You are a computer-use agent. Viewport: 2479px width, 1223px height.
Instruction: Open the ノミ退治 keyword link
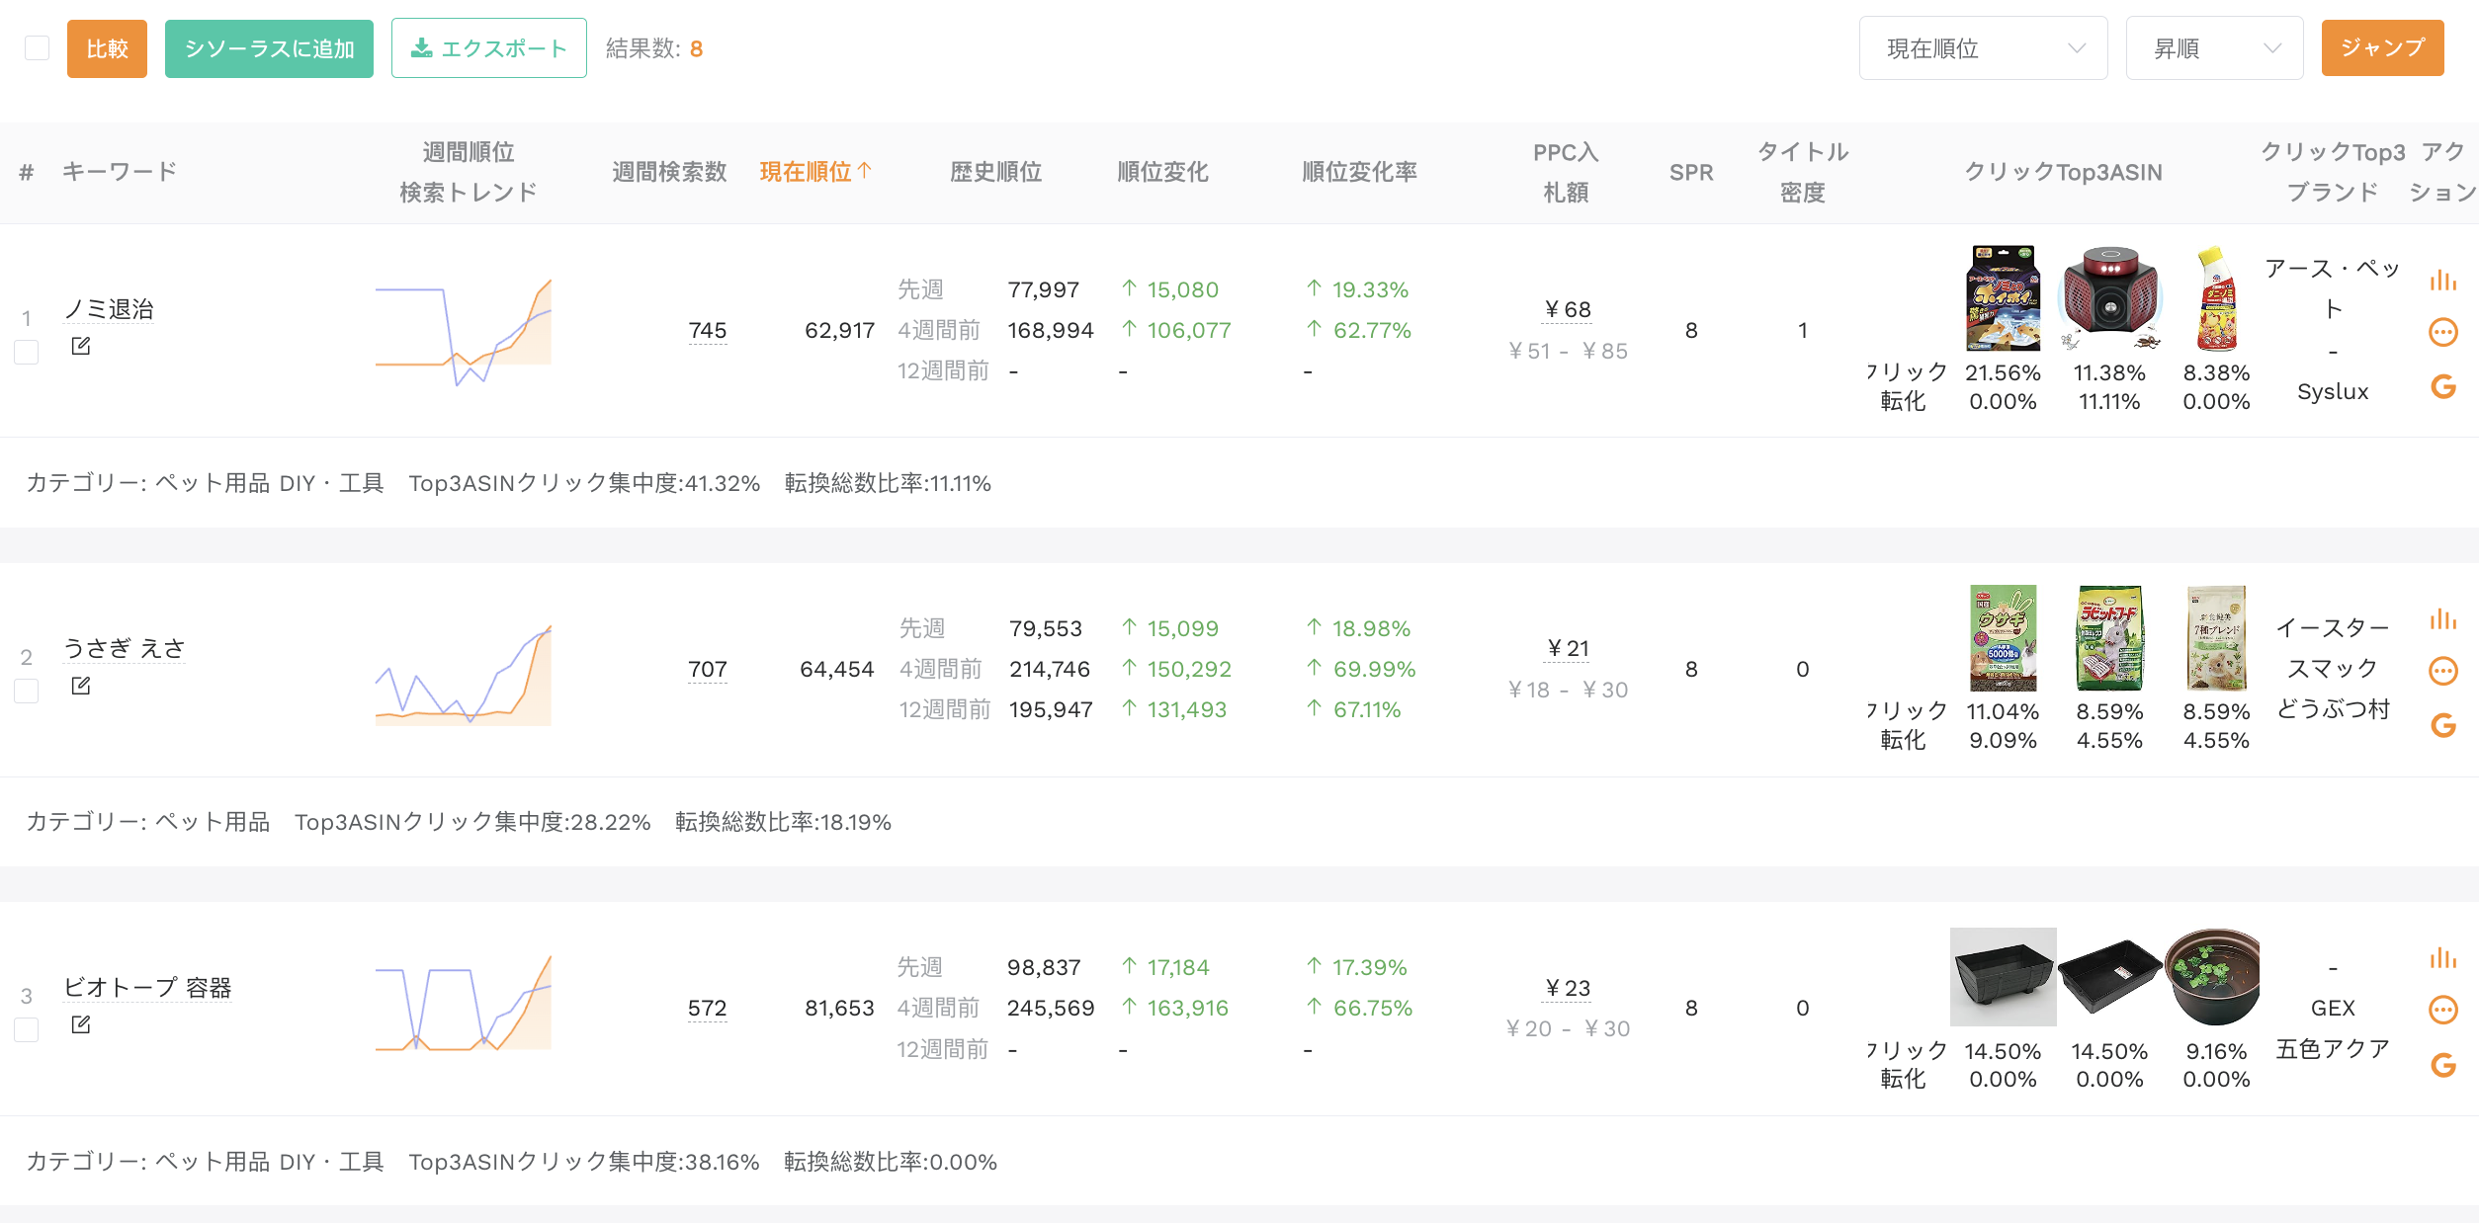[109, 309]
